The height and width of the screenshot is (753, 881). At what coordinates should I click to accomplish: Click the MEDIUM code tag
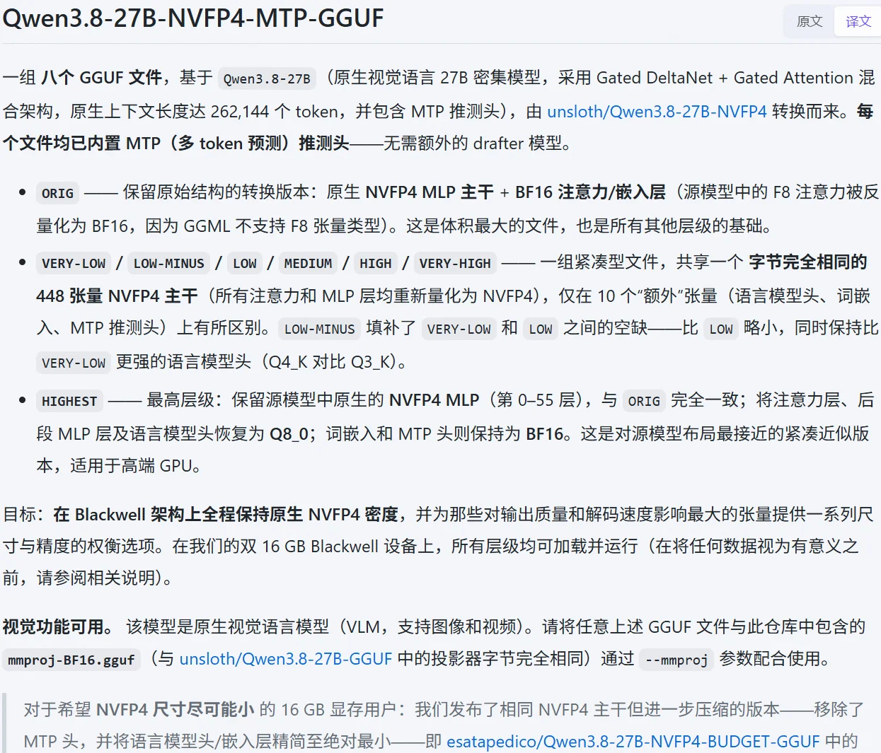(308, 263)
